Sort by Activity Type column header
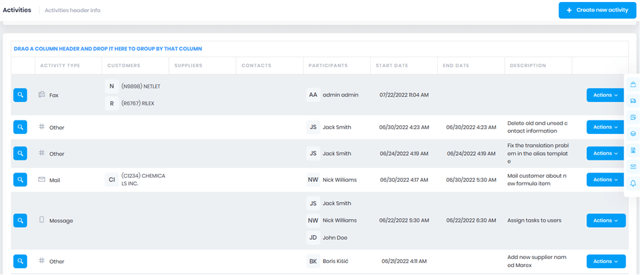Screen dimensions: 641x275 pyautogui.click(x=60, y=65)
